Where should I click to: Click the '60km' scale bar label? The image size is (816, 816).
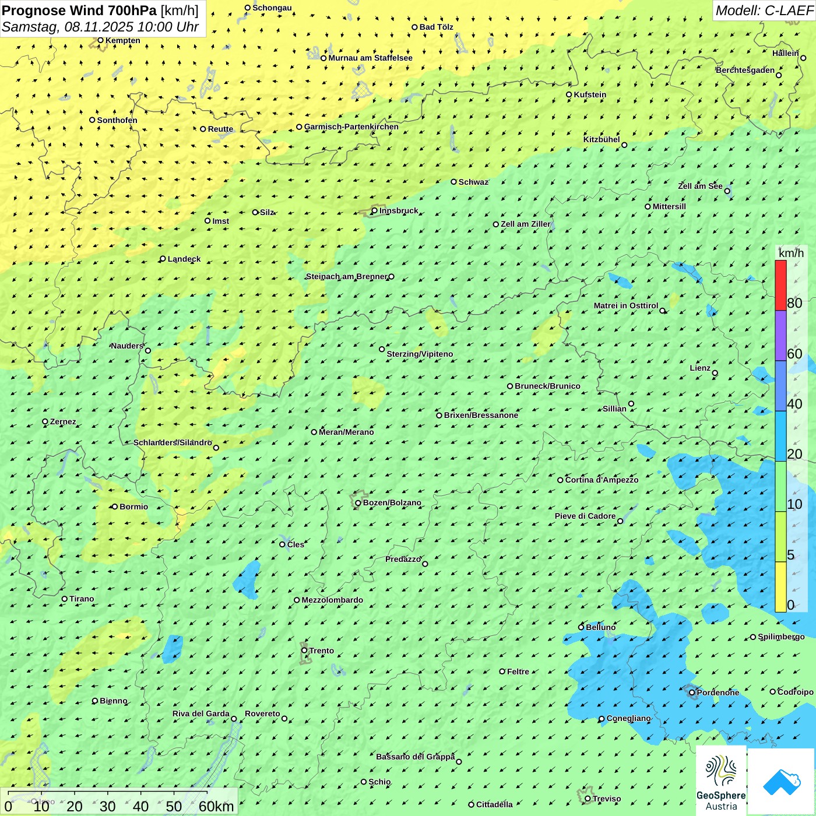point(216,806)
